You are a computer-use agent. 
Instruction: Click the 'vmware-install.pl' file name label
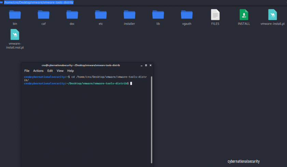pos(273,24)
